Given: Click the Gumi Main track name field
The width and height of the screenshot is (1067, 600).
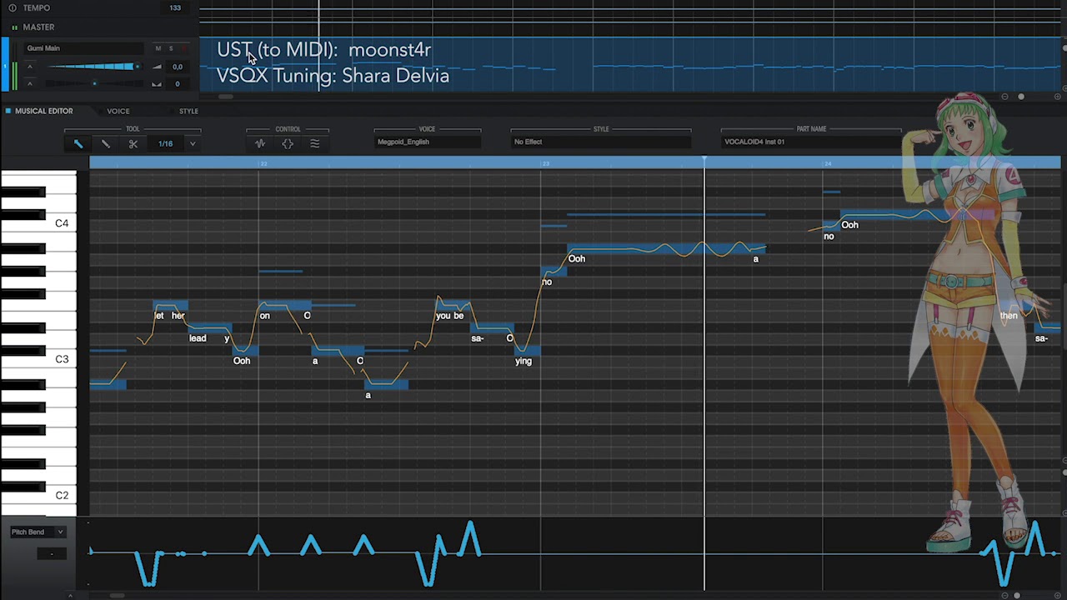Looking at the screenshot, I should 83,48.
